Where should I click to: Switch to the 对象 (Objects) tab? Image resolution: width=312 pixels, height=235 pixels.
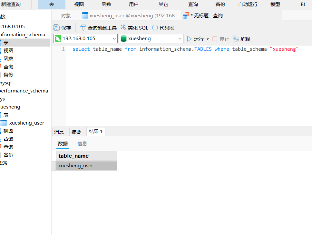click(x=66, y=16)
